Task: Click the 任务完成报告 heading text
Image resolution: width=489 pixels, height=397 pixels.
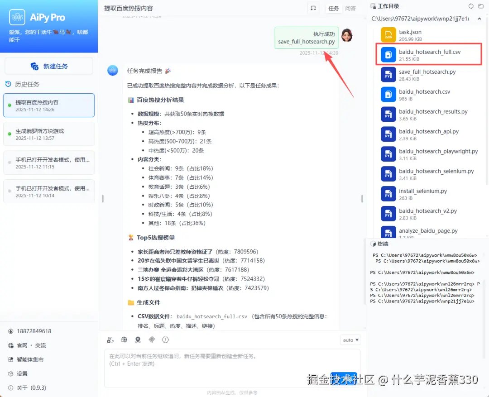Action: (144, 71)
